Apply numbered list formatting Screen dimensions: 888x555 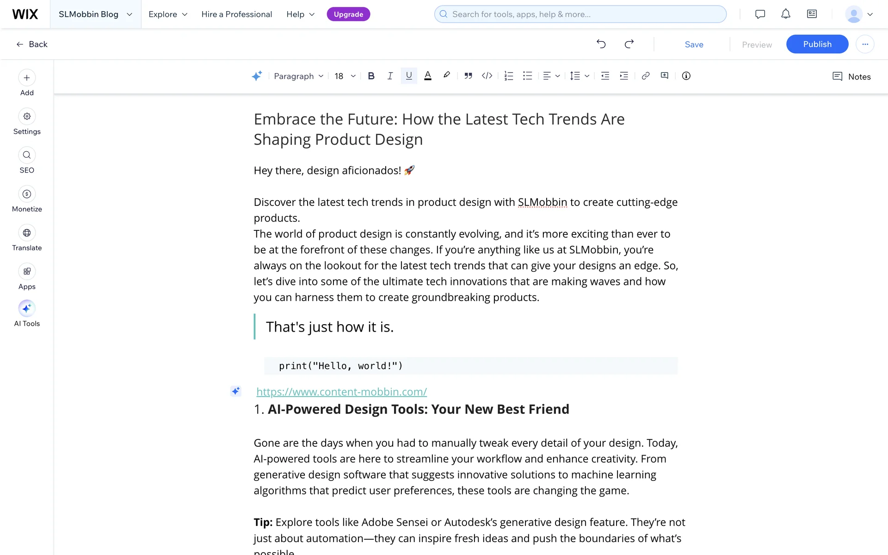[x=509, y=76]
